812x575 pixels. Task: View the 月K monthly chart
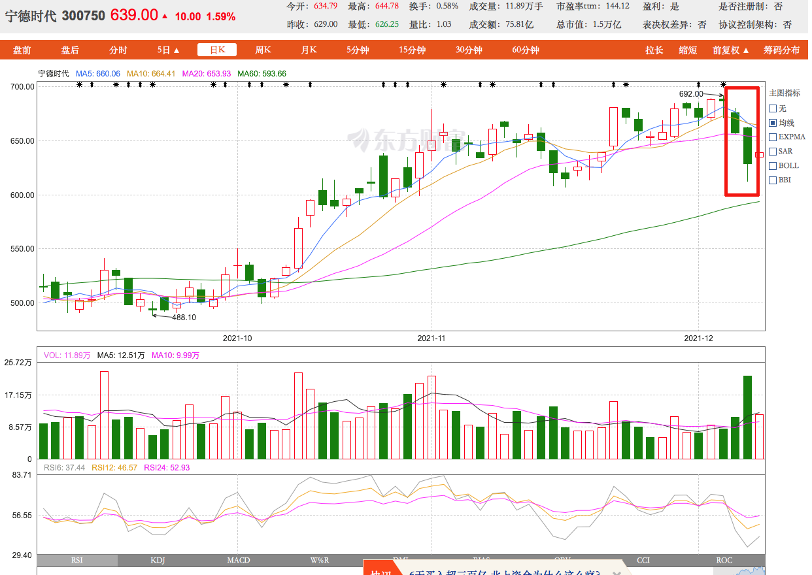[309, 50]
